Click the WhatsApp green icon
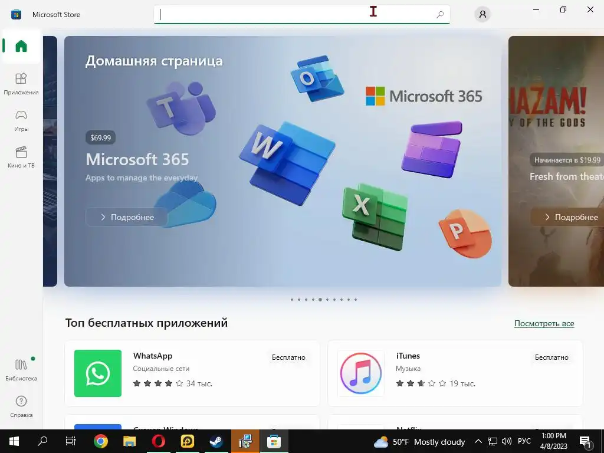The width and height of the screenshot is (604, 453). click(x=98, y=373)
